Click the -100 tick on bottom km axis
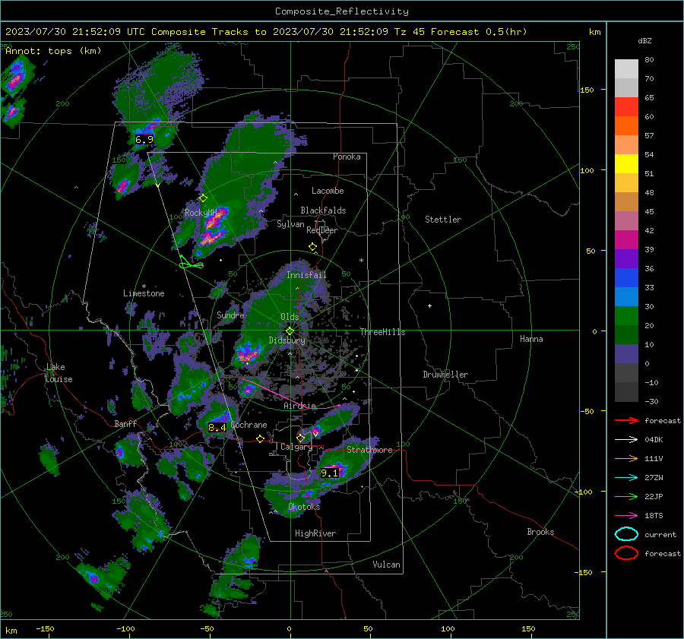Viewport: 684px width, 639px height. [125, 628]
